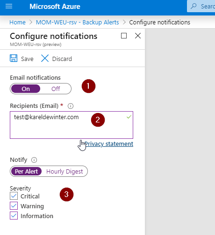Click Configure notifications breadcrumb item
The height and width of the screenshot is (235, 215).
160,23
